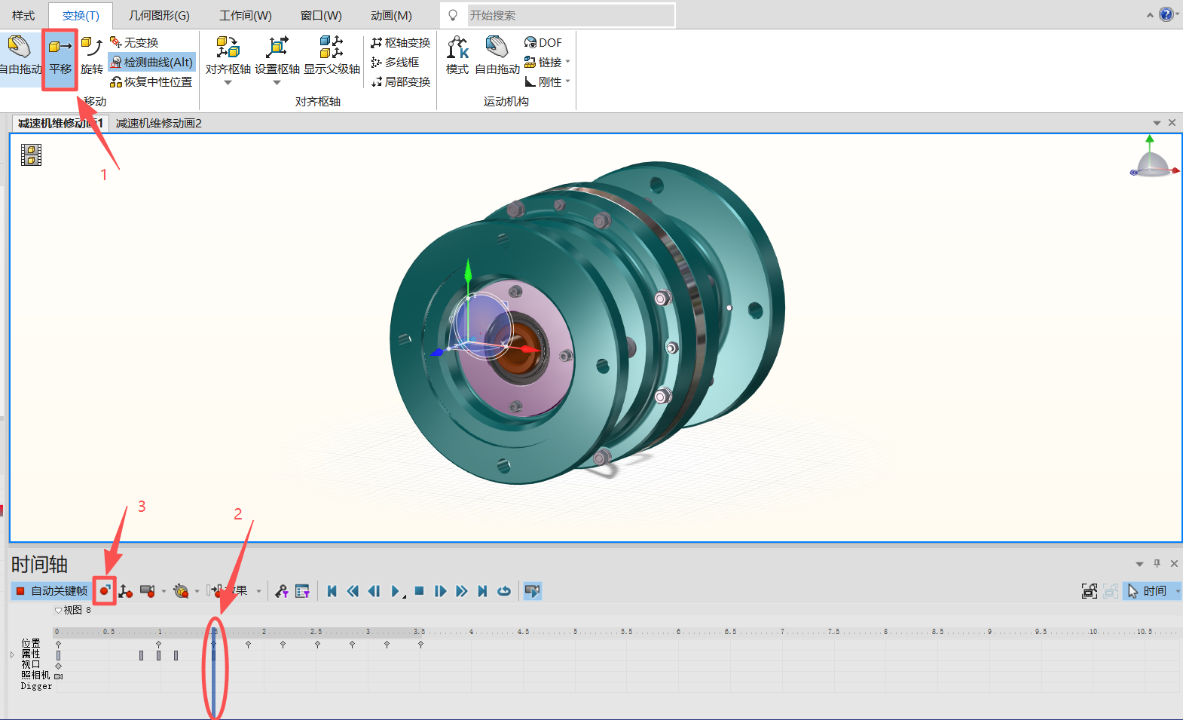Open the 动画(M) ribbon tab
1183x720 pixels.
(x=391, y=15)
